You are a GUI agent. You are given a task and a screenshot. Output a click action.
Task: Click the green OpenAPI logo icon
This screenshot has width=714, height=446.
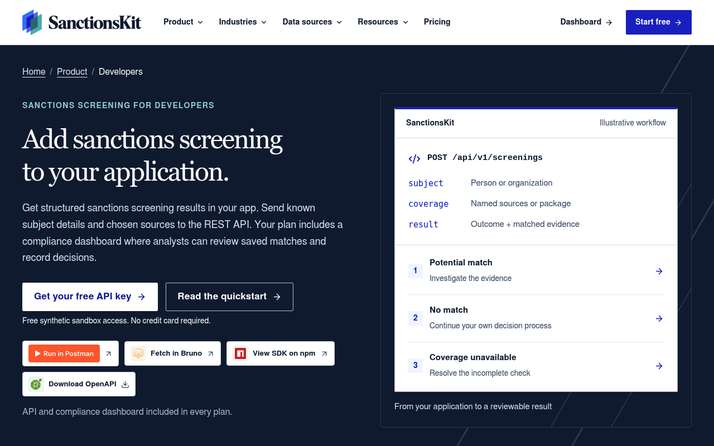(36, 384)
